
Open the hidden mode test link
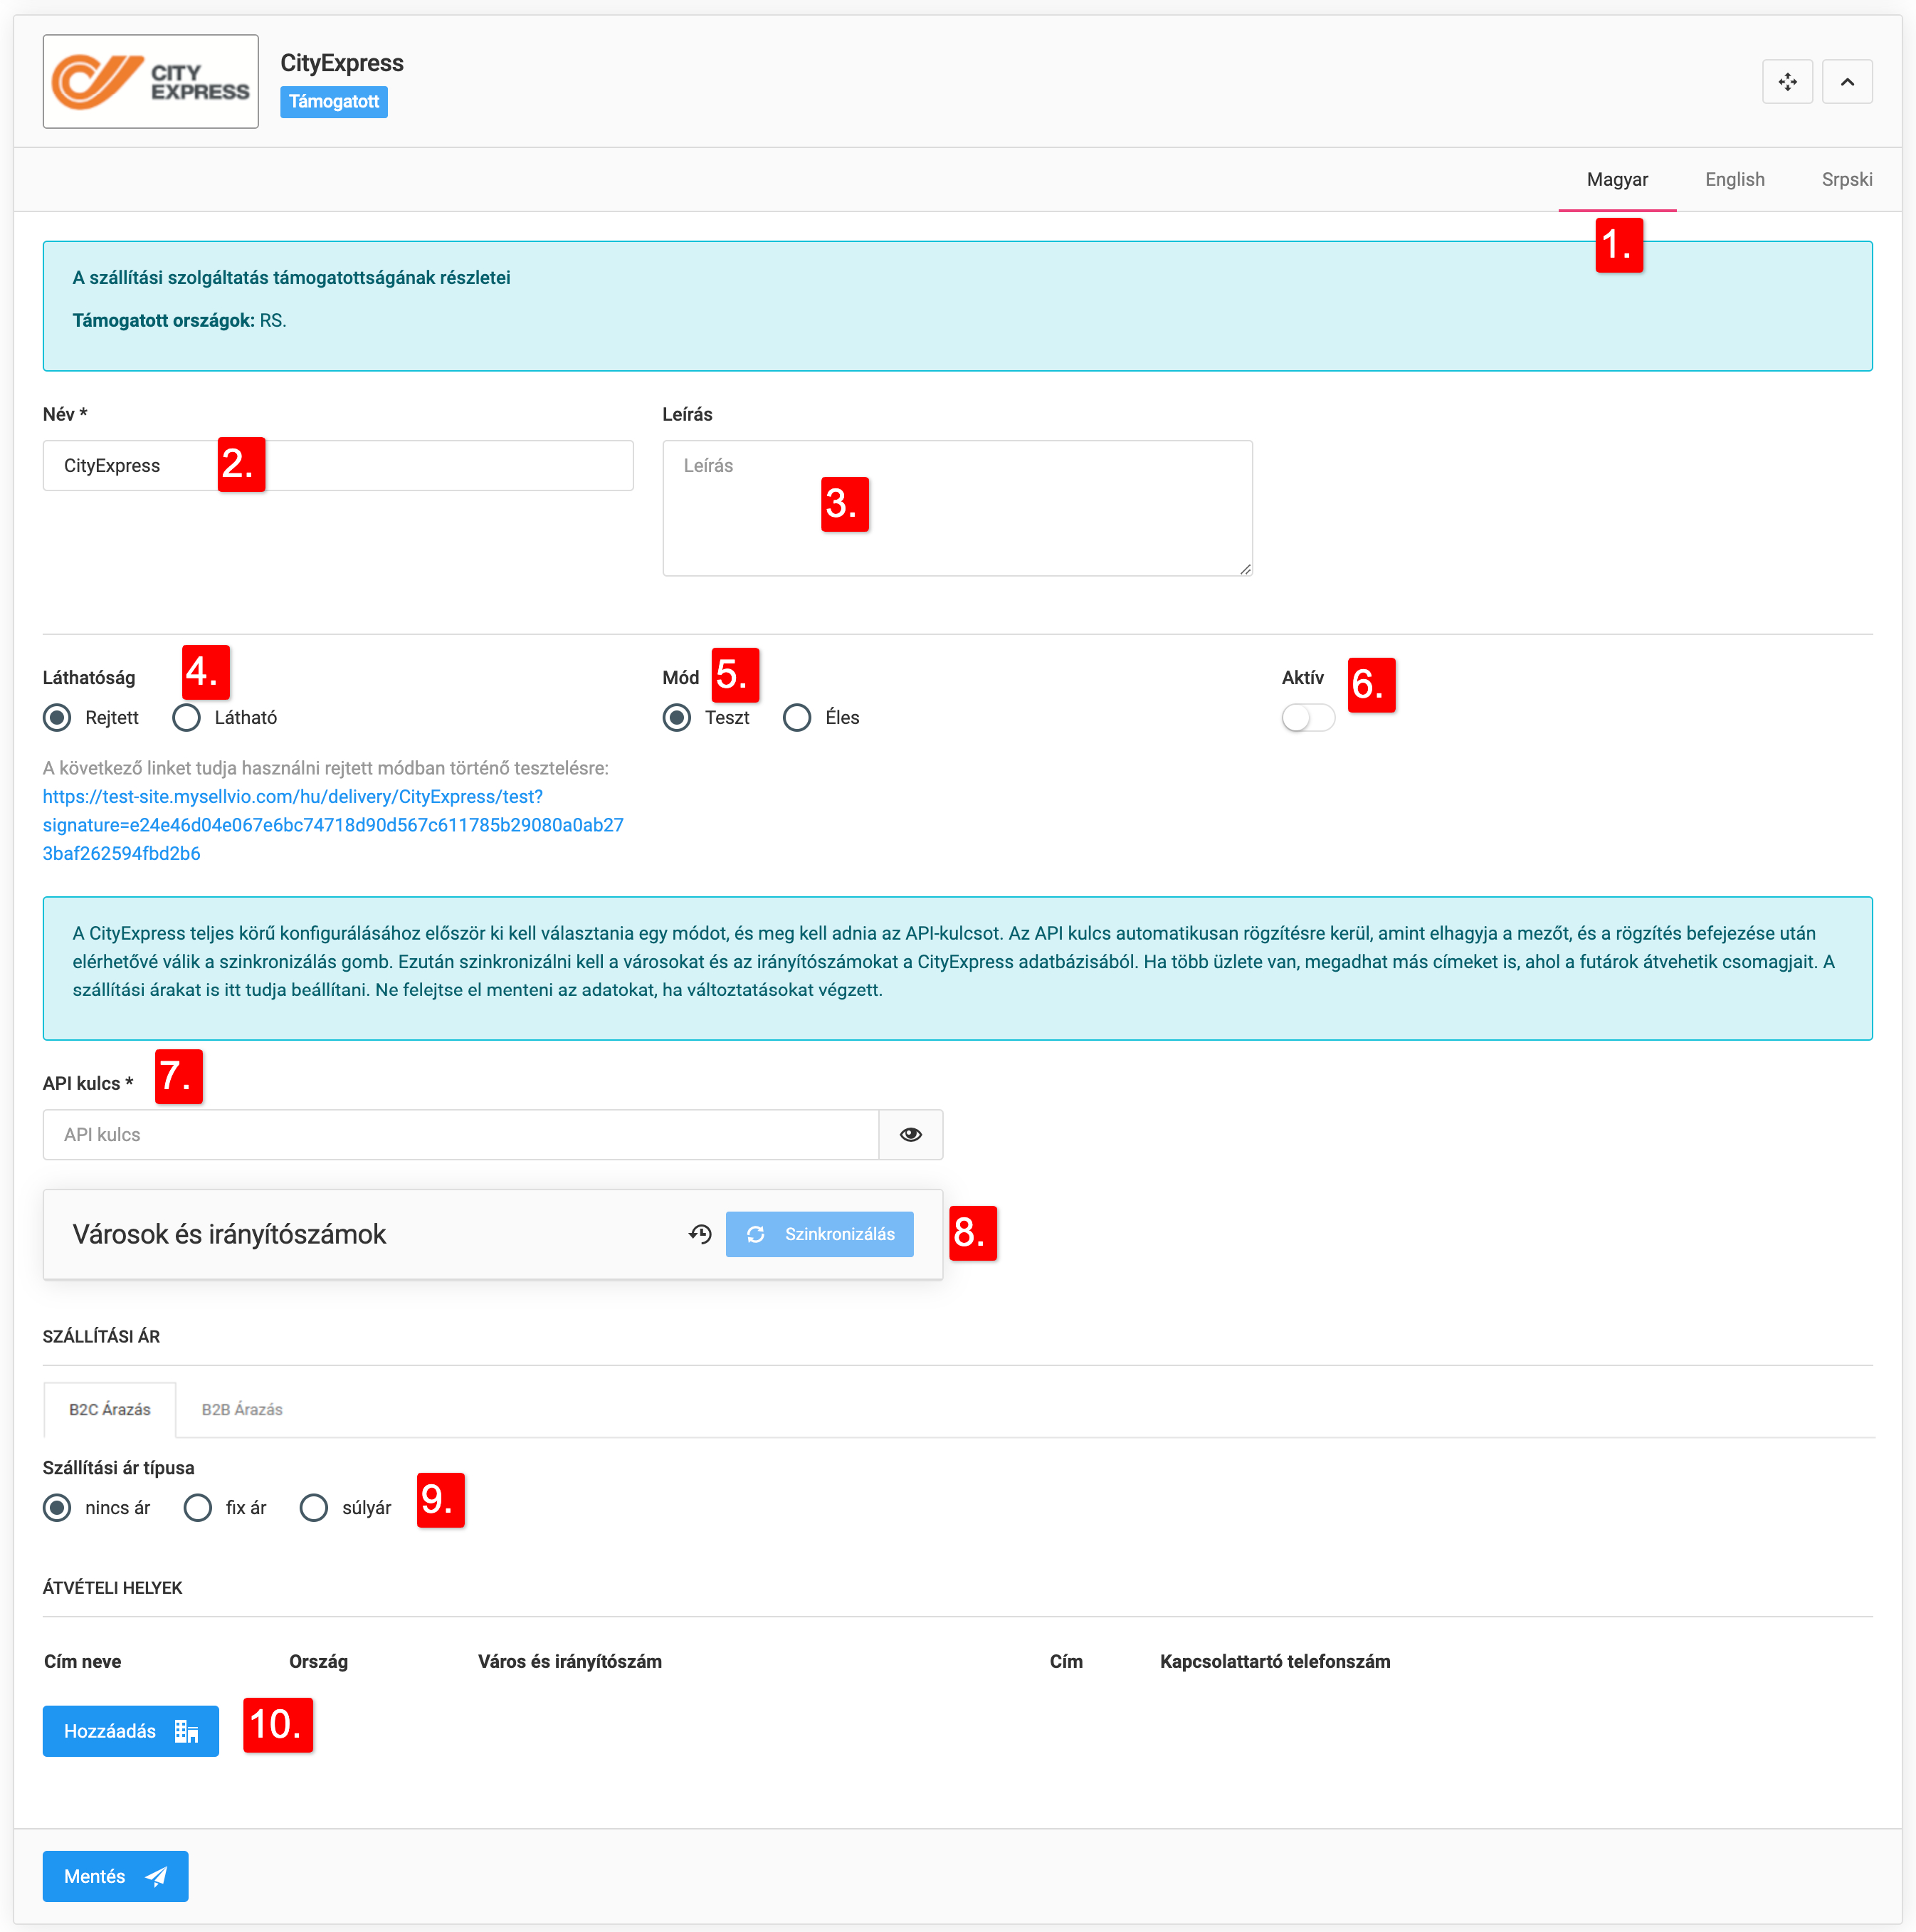click(x=333, y=825)
